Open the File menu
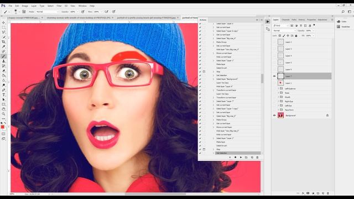354x199 pixels. pyautogui.click(x=11, y=6)
